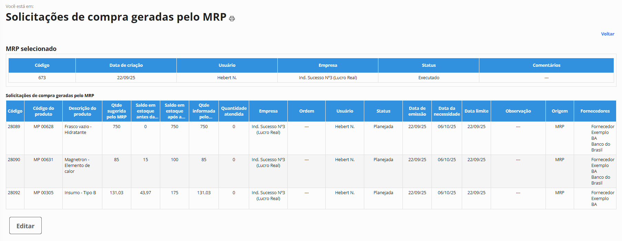The image size is (622, 241).
Task: Click the Data da necessidade column header
Action: 447,111
